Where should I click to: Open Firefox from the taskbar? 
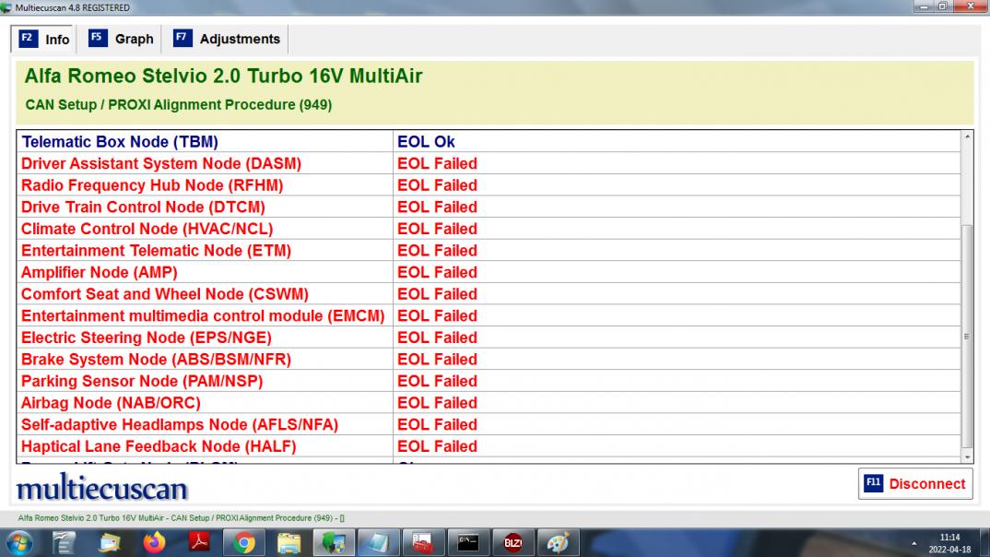pos(153,542)
